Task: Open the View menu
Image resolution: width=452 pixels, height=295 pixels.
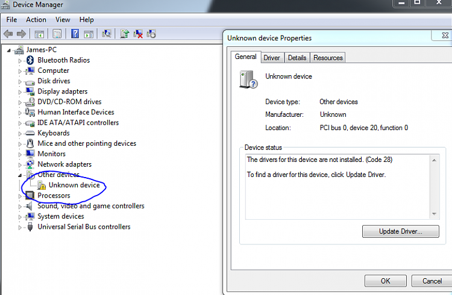Action: tap(63, 20)
